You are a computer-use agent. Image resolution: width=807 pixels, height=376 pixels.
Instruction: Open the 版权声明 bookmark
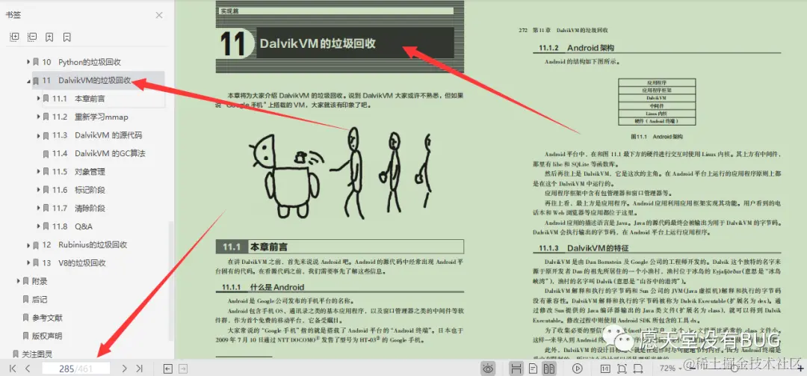tap(47, 336)
